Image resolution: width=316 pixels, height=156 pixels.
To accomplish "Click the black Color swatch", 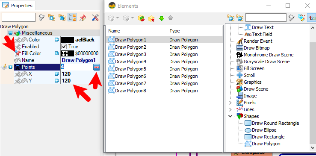I will [x=67, y=40].
